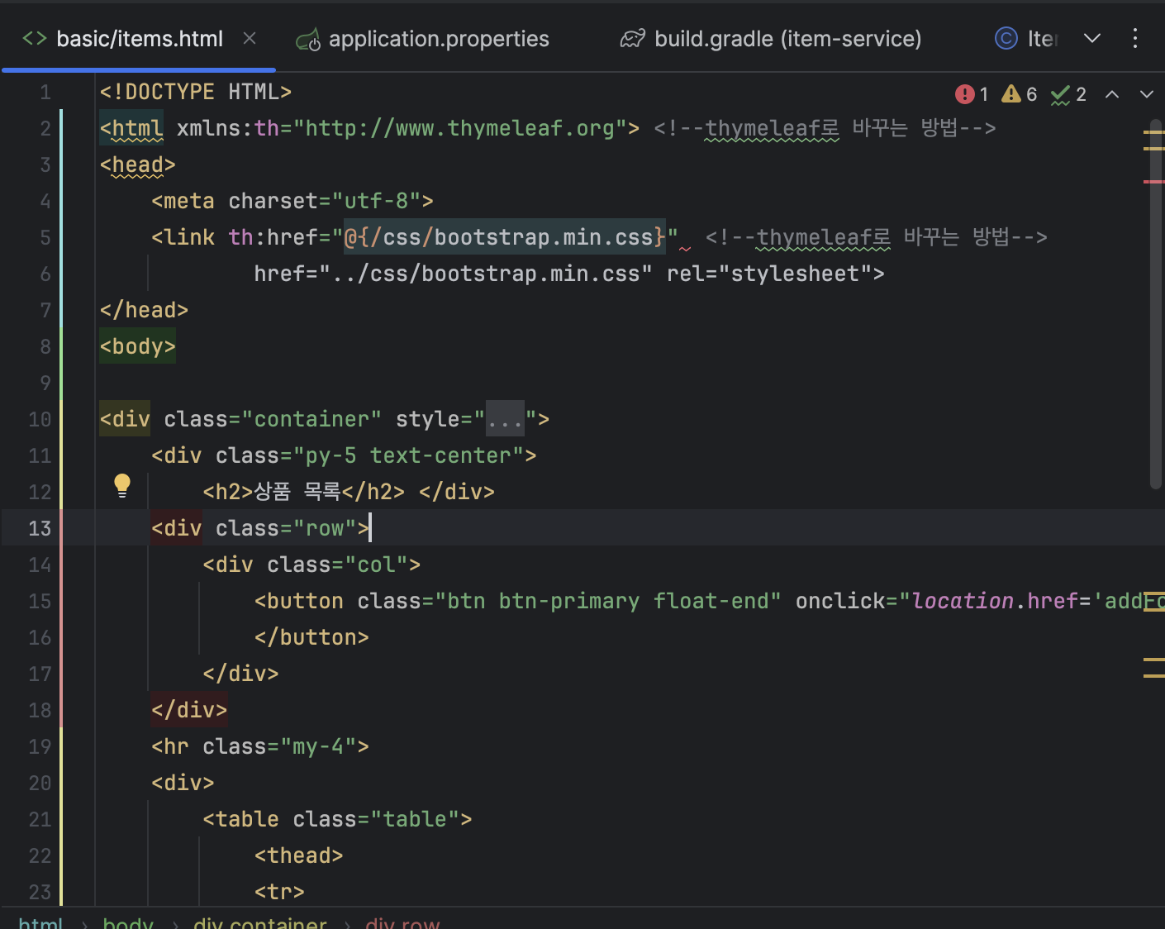Image resolution: width=1165 pixels, height=929 pixels.
Task: Click the yellow warnings count indicator
Action: point(1019,94)
